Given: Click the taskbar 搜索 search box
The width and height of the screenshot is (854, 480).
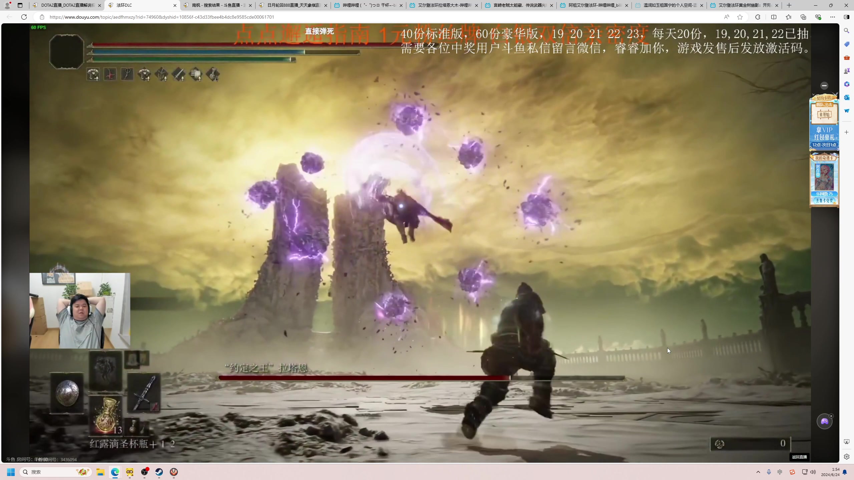Looking at the screenshot, I should click(x=56, y=472).
